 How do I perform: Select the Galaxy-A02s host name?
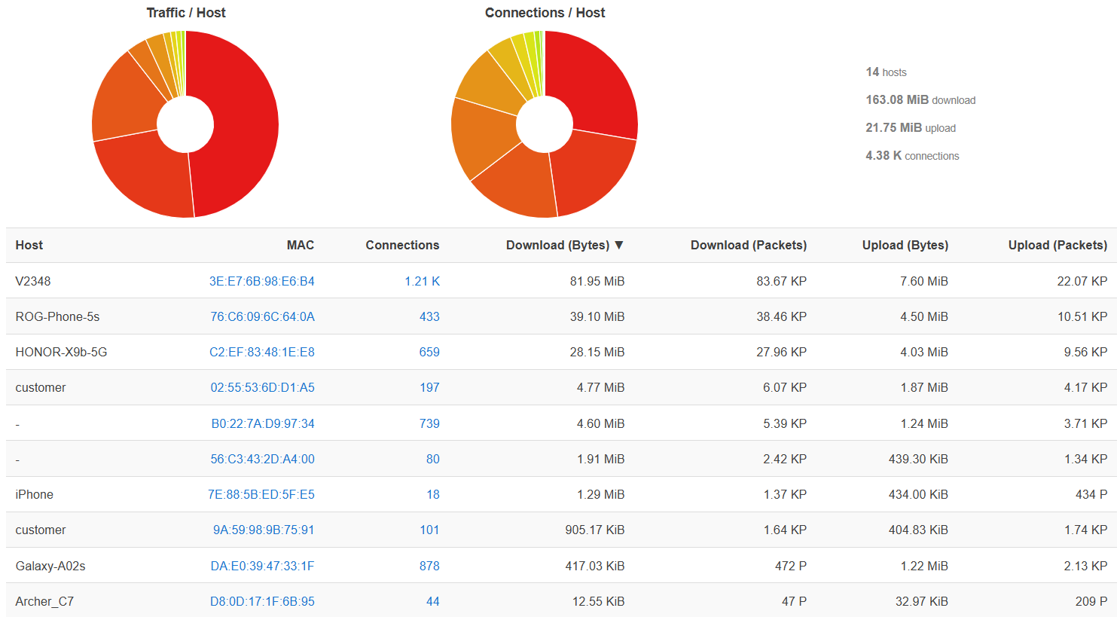pyautogui.click(x=50, y=566)
